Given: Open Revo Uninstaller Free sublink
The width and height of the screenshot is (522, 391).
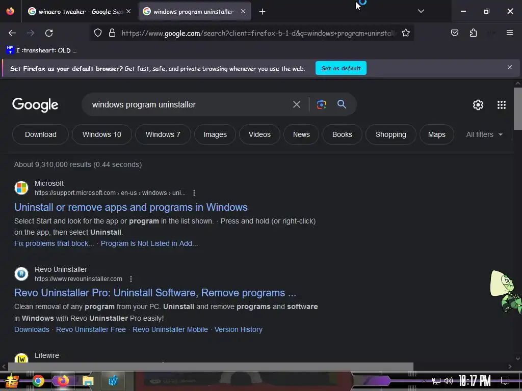Looking at the screenshot, I should tap(91, 329).
